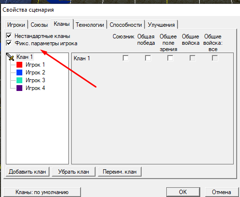Click the purple color square of Игрок 4

pos(19,88)
